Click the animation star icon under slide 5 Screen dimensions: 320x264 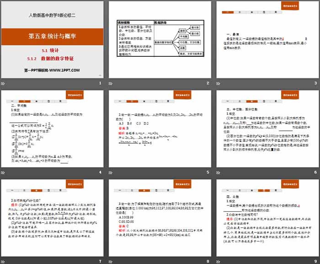tap(111, 172)
